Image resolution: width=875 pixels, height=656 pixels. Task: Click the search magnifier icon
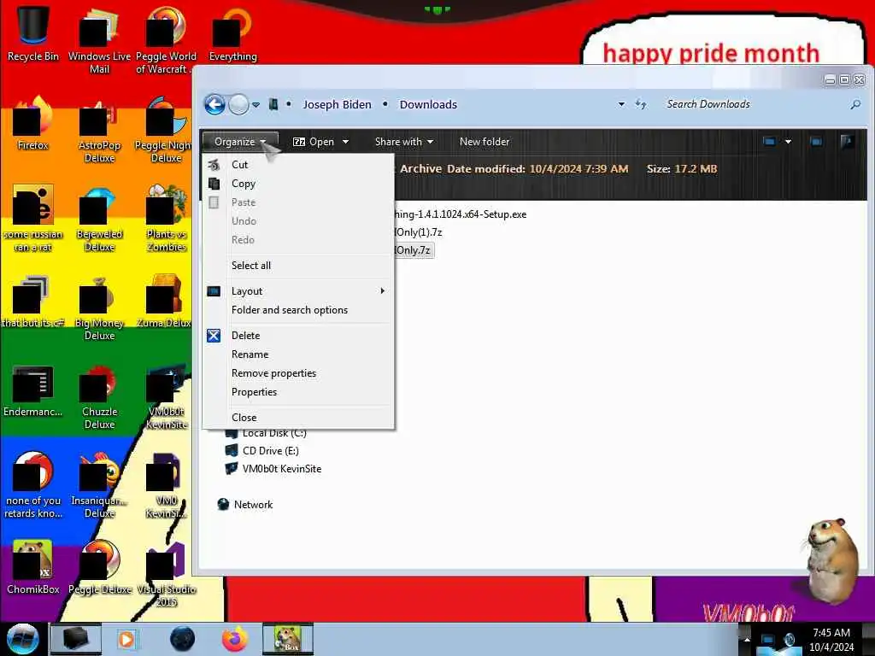[x=855, y=104]
